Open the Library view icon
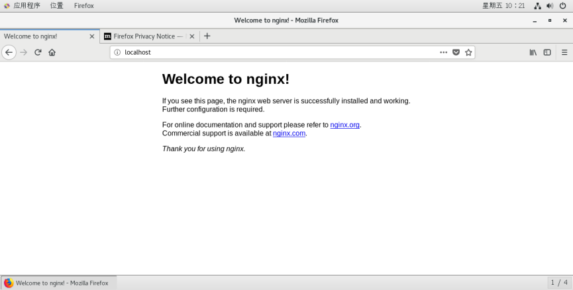 (533, 52)
